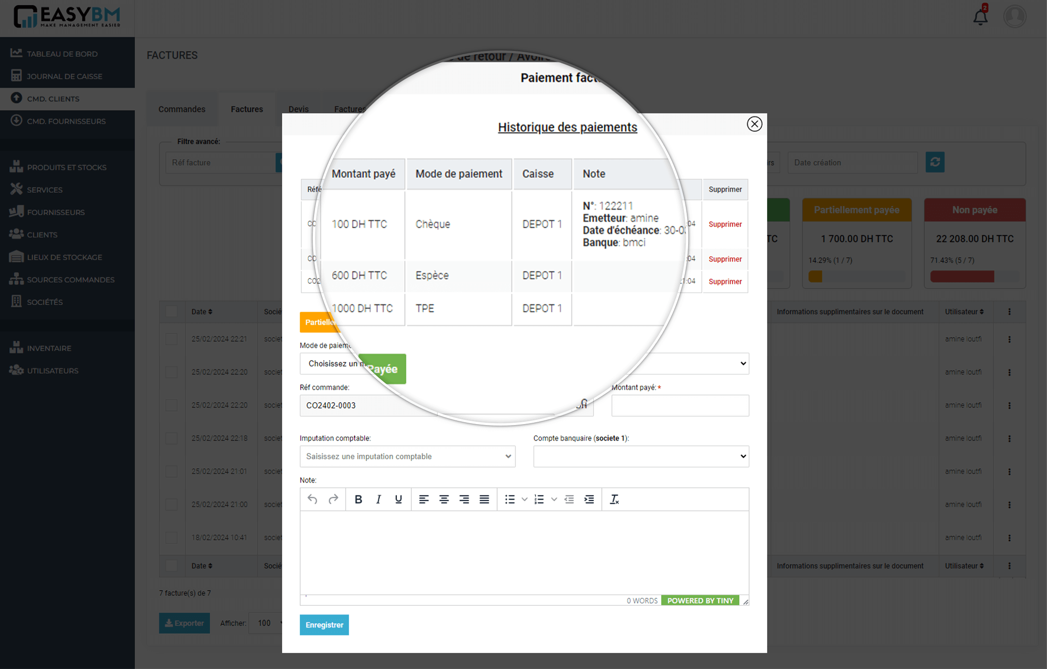Switch to the Commandes tab
Screen dimensions: 1047x669
pyautogui.click(x=182, y=109)
